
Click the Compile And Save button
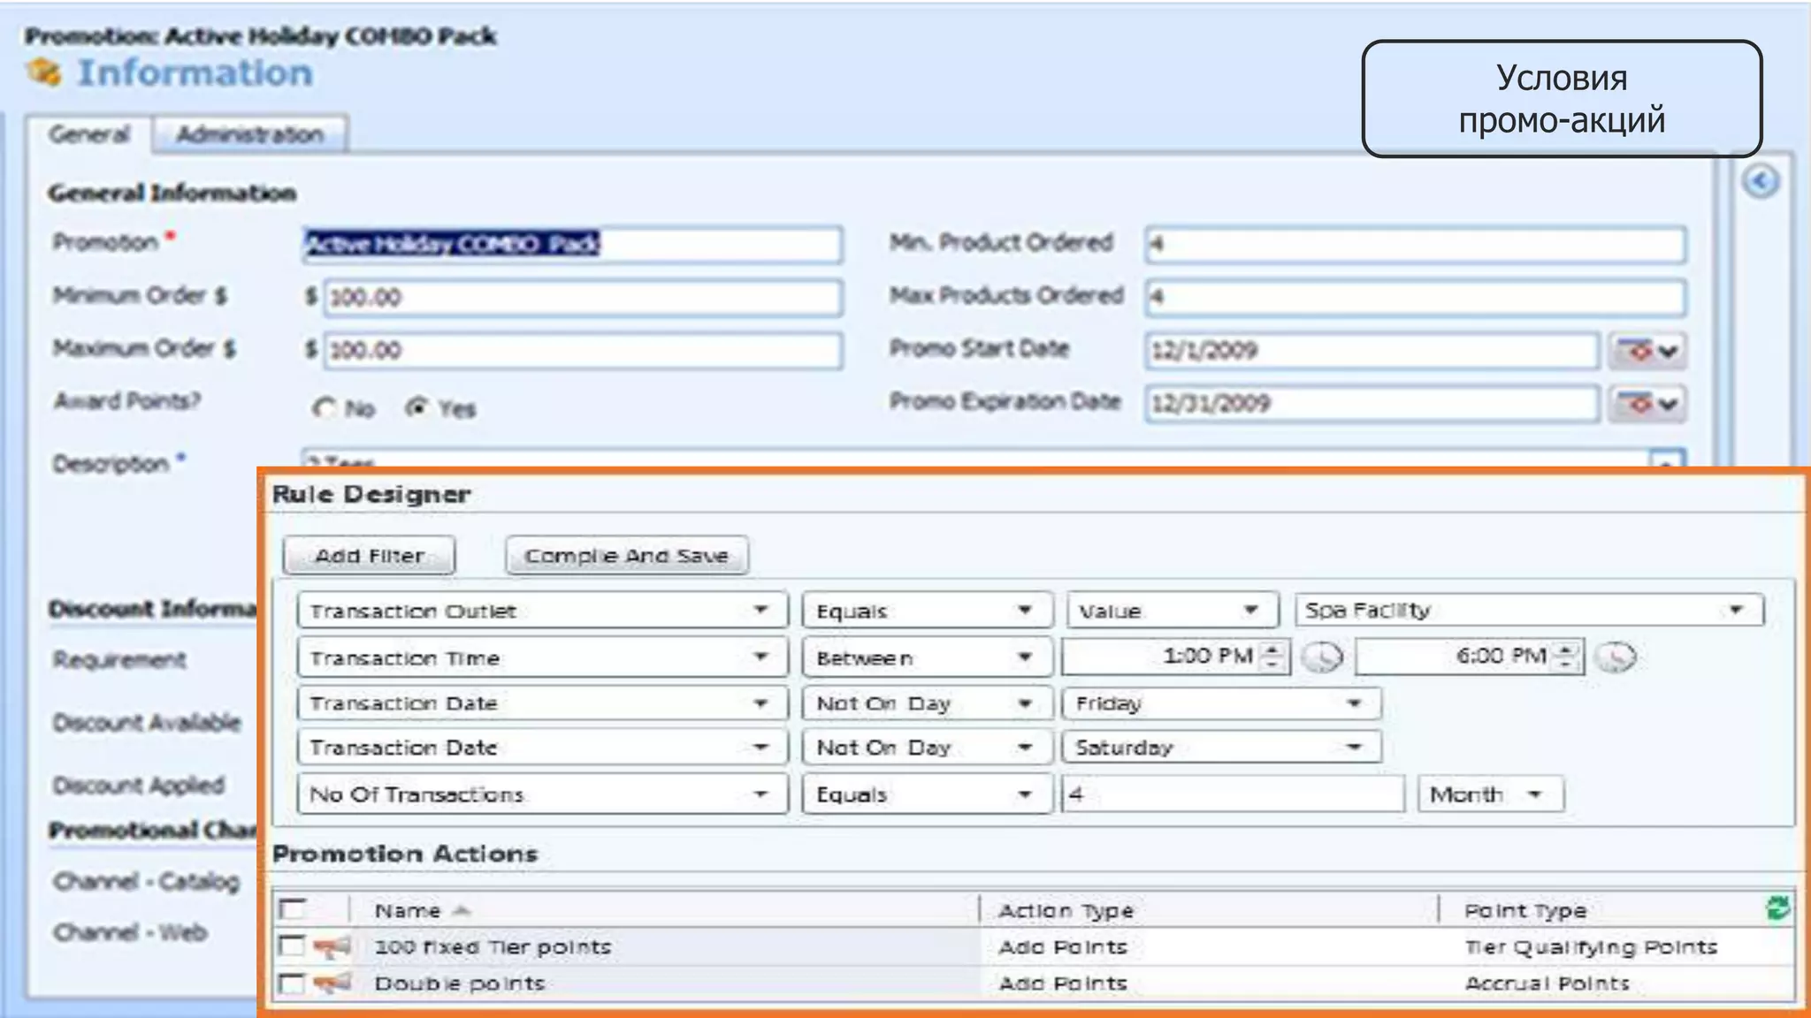(x=626, y=556)
